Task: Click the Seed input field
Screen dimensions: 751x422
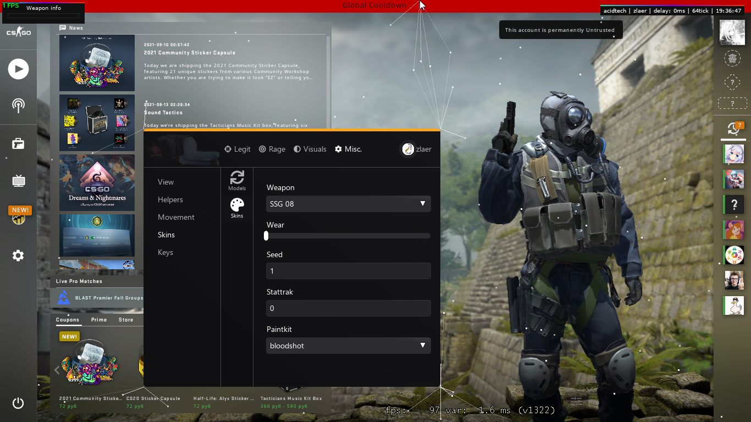Action: click(348, 271)
